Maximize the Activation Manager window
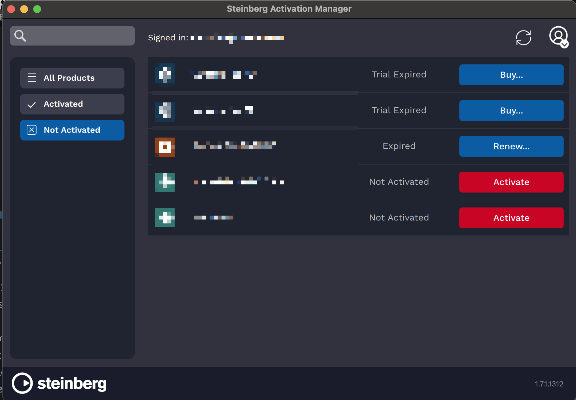Viewport: 576px width, 400px height. (x=37, y=9)
